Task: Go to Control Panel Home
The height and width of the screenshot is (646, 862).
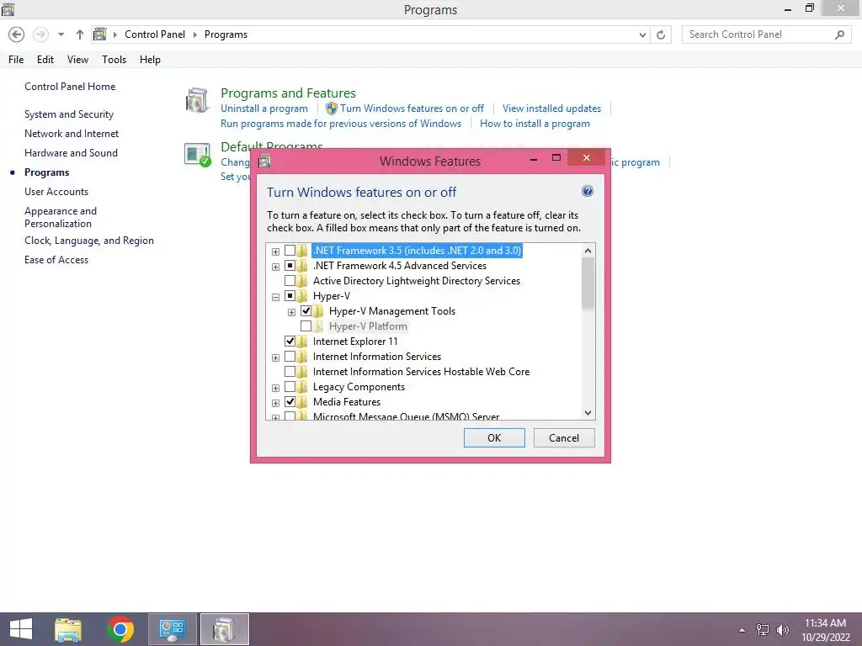Action: click(70, 87)
